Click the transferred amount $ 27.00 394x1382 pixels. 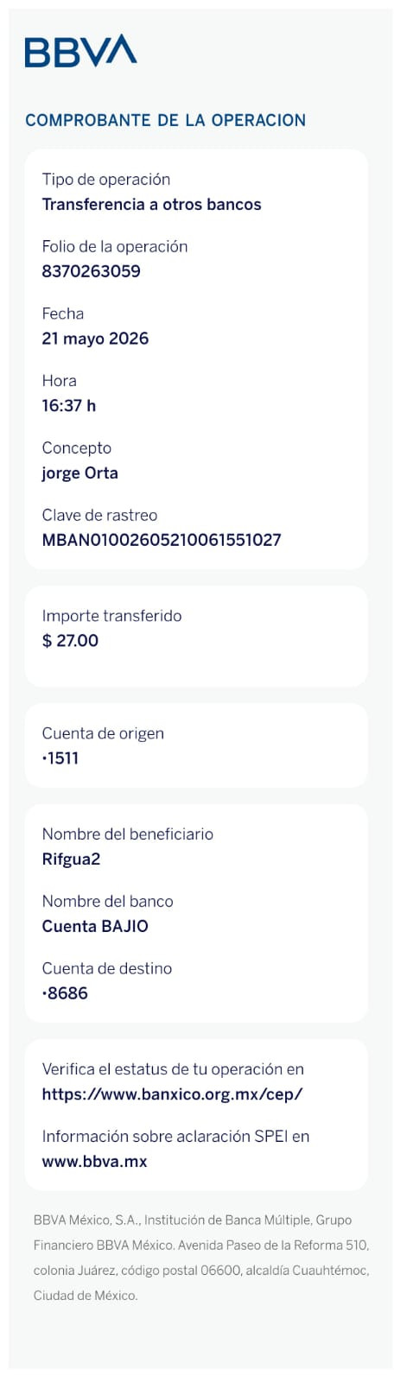point(70,641)
